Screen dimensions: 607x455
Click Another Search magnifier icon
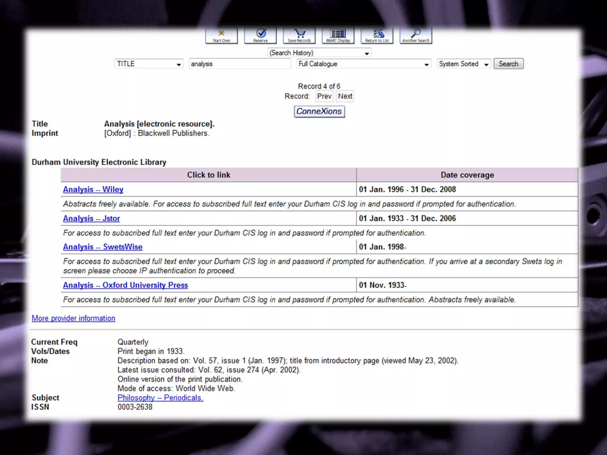coord(416,36)
